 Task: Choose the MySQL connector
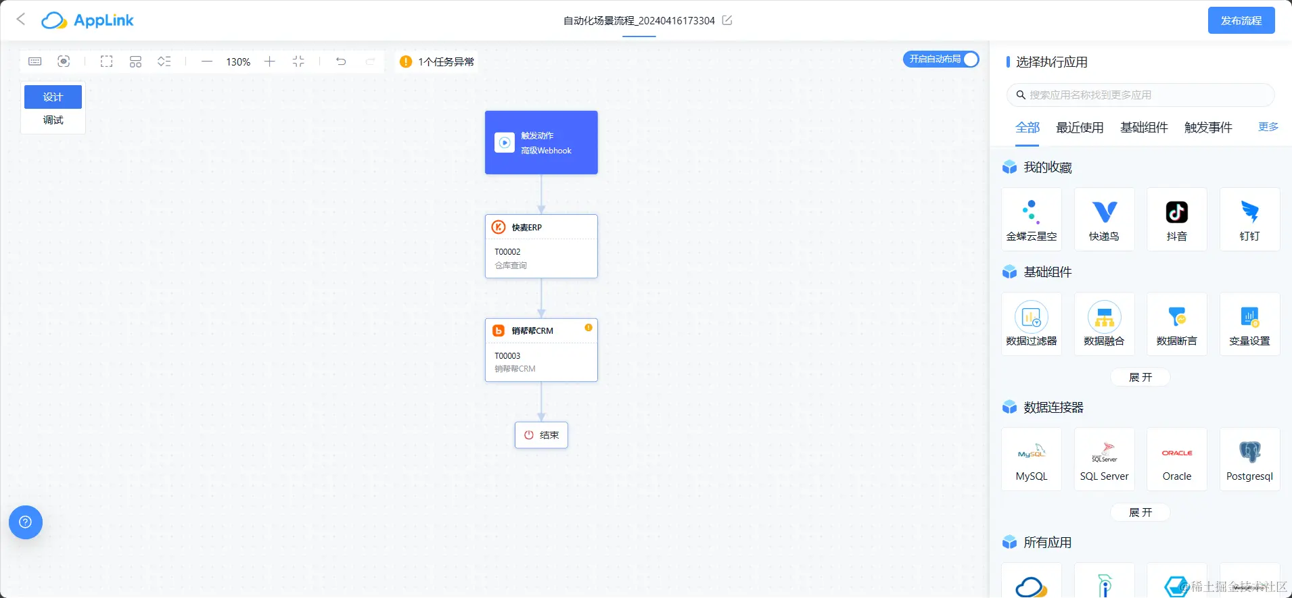pyautogui.click(x=1032, y=459)
